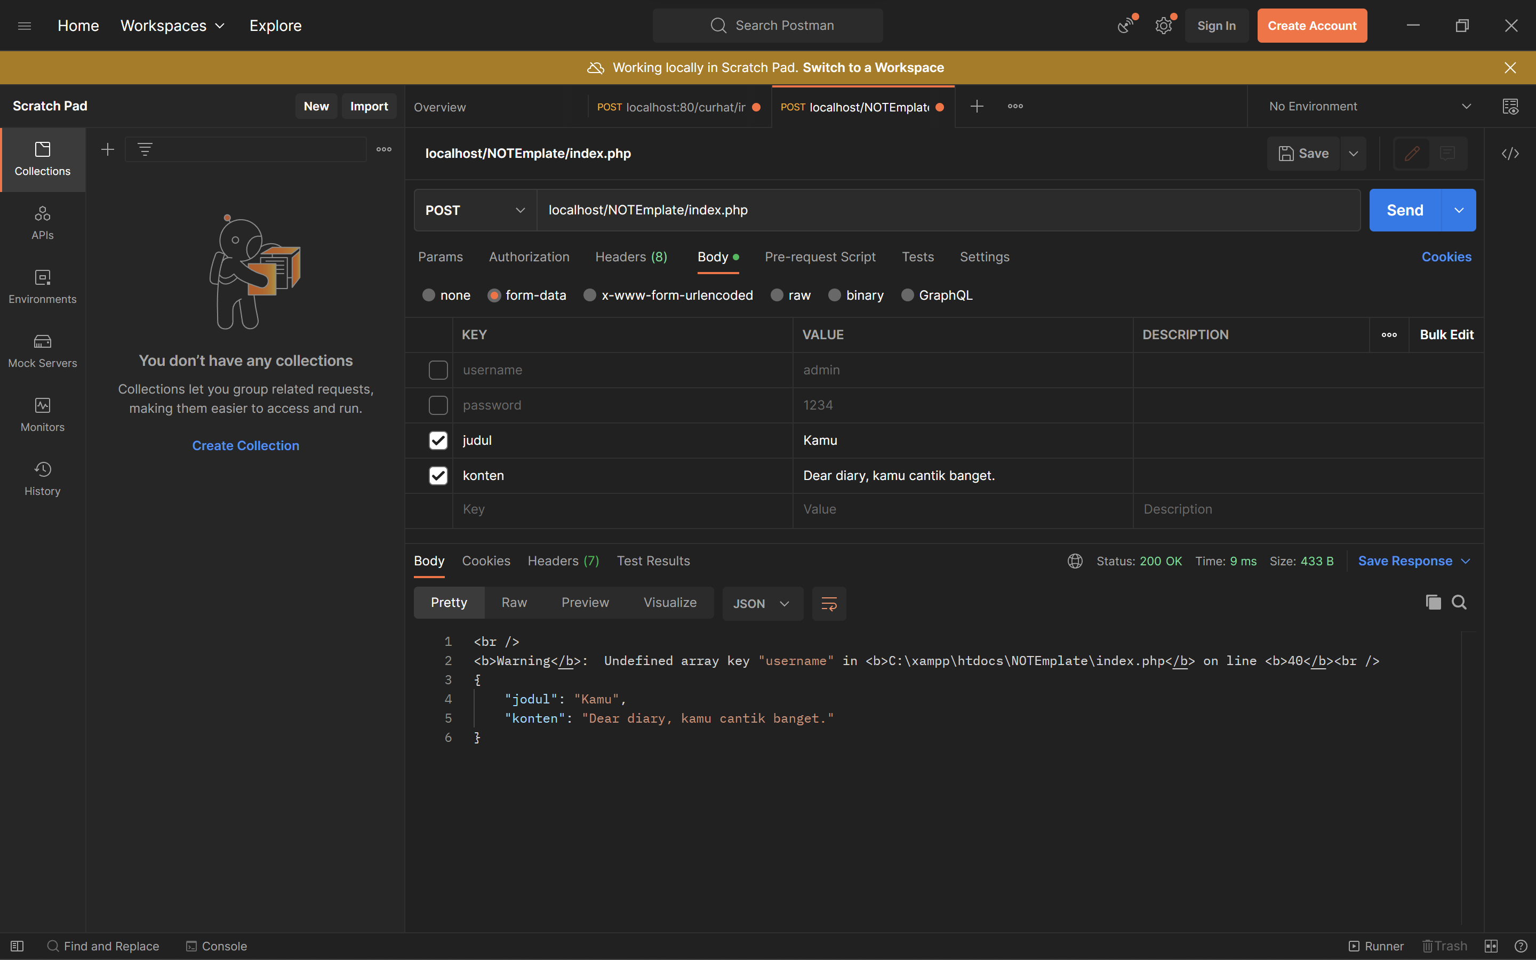Click the Create Collection link

click(246, 446)
